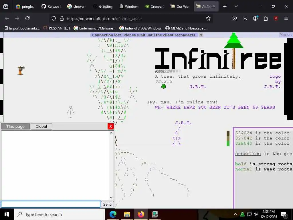
Task: Switch to the Windows archive tab
Action: click(x=128, y=7)
